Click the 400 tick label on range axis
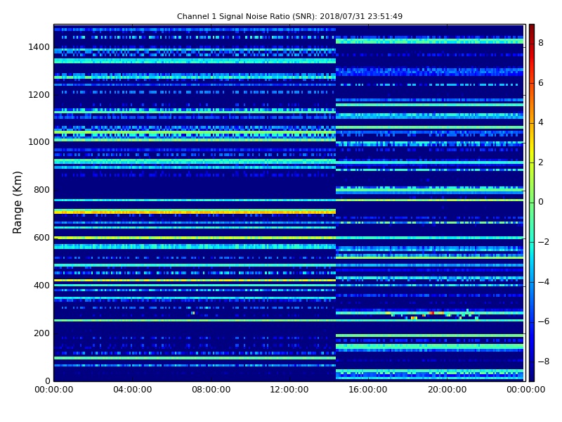Screen dimensions: 562x422 click(42, 286)
